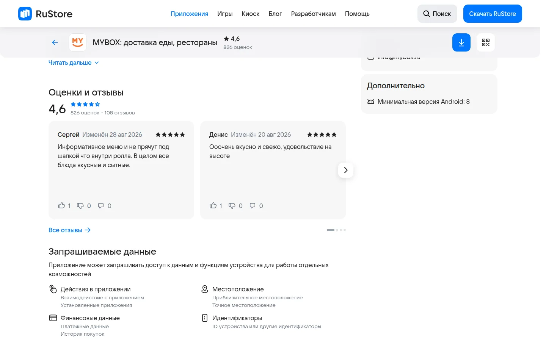Viewport: 546px width, 341px height.
Task: Click Денис's review text
Action: [270, 151]
